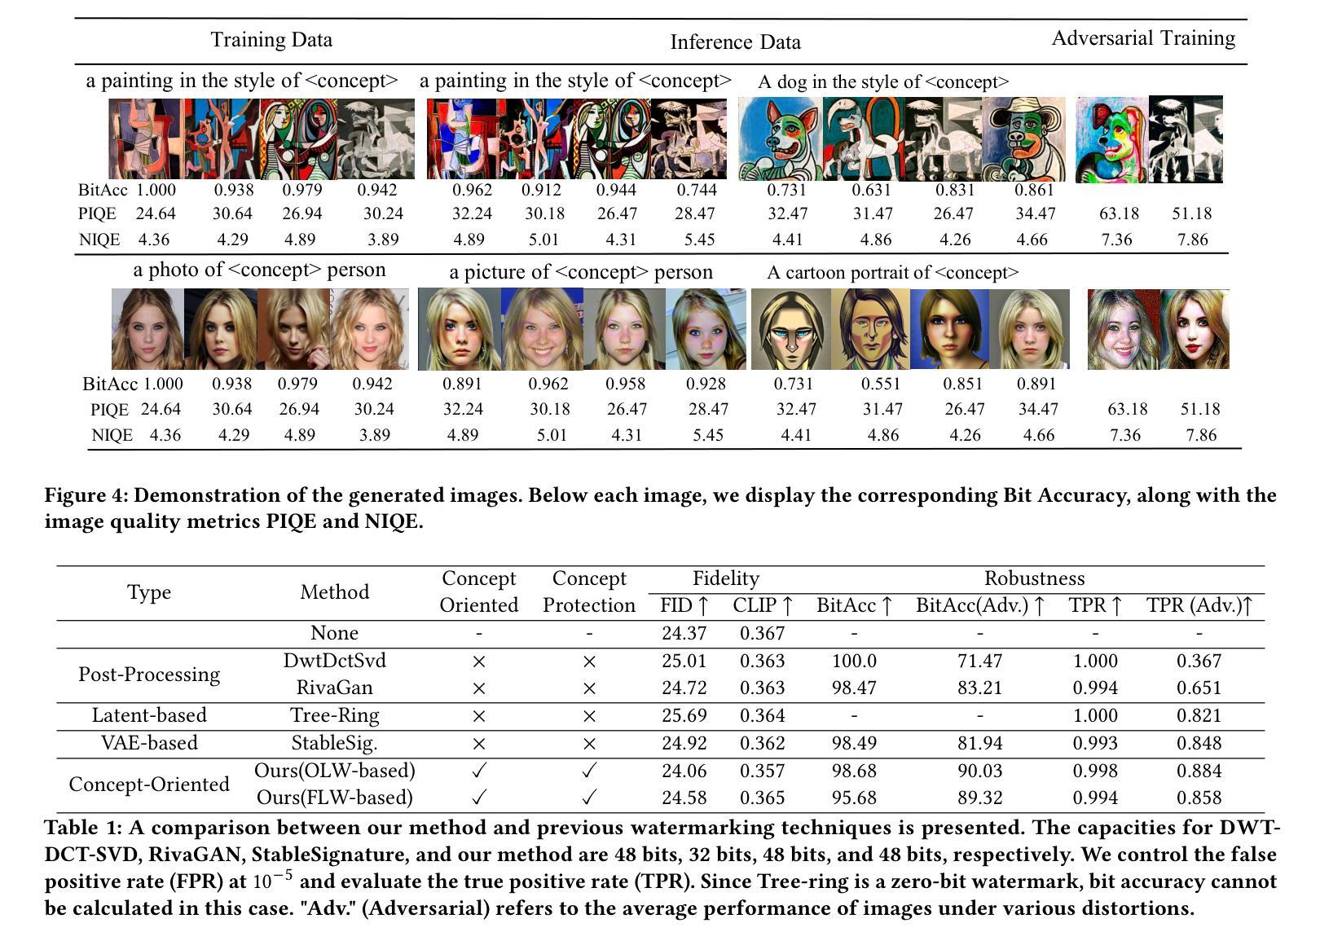The image size is (1320, 945).
Task: Click FID value 24.37
Action: 684,633
